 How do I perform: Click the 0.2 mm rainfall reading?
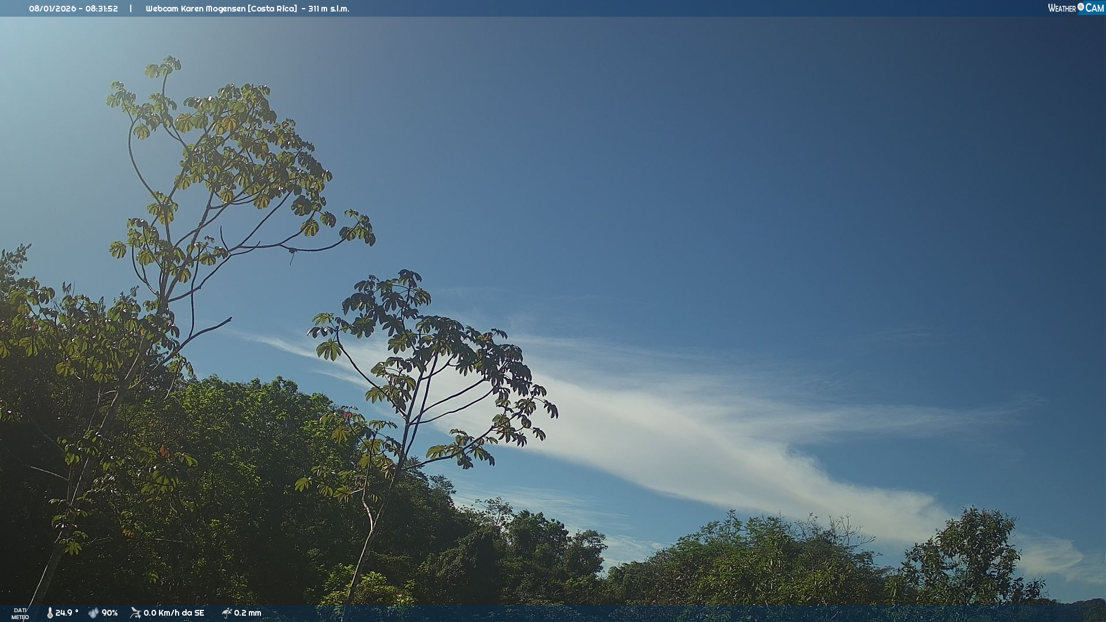click(x=247, y=613)
